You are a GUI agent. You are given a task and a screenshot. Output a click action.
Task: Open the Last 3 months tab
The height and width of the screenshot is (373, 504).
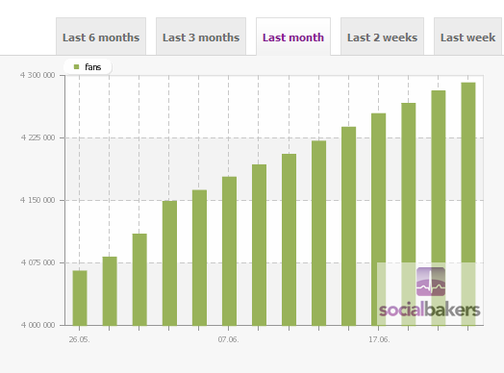click(201, 37)
